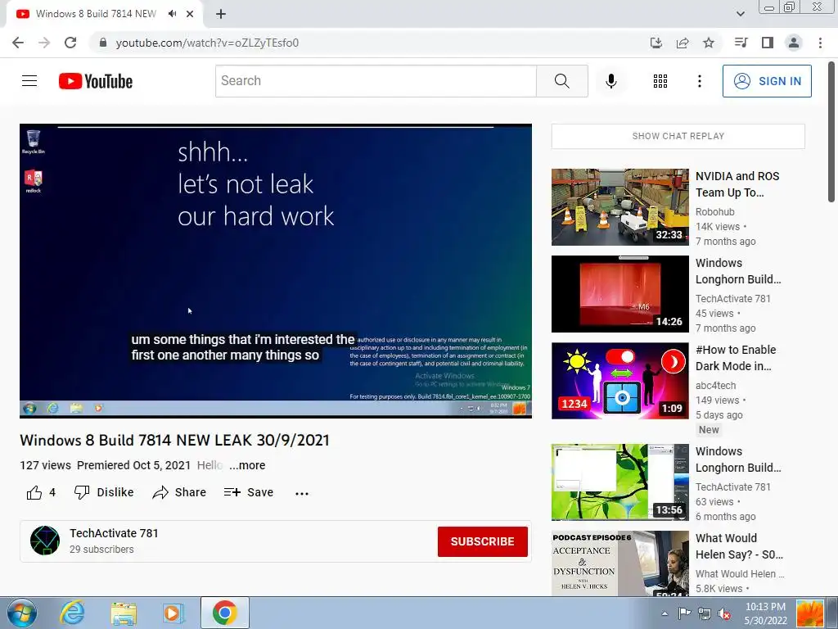838x629 pixels.
Task: Open YouTube settings three-dot menu
Action: tap(699, 81)
